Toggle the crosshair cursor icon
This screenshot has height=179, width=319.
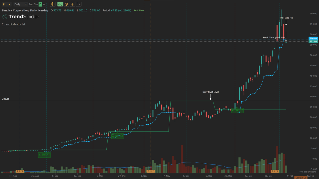[72, 4]
